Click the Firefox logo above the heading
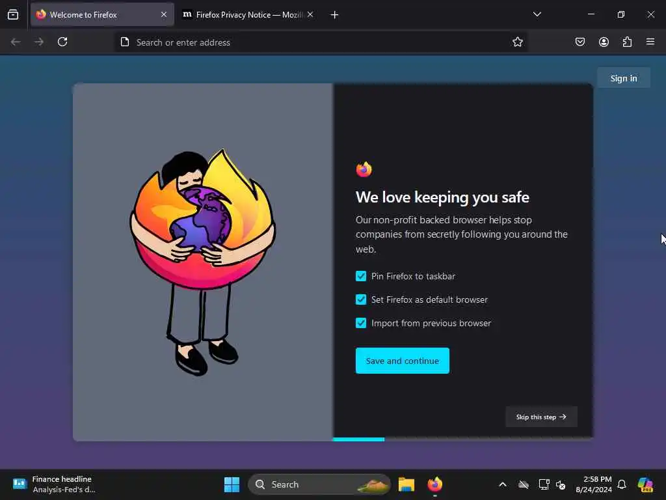 point(364,169)
